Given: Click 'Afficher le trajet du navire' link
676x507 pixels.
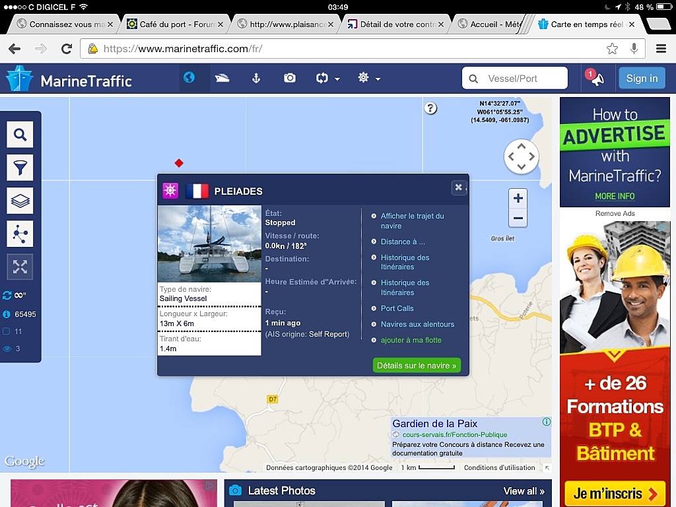Looking at the screenshot, I should [412, 220].
